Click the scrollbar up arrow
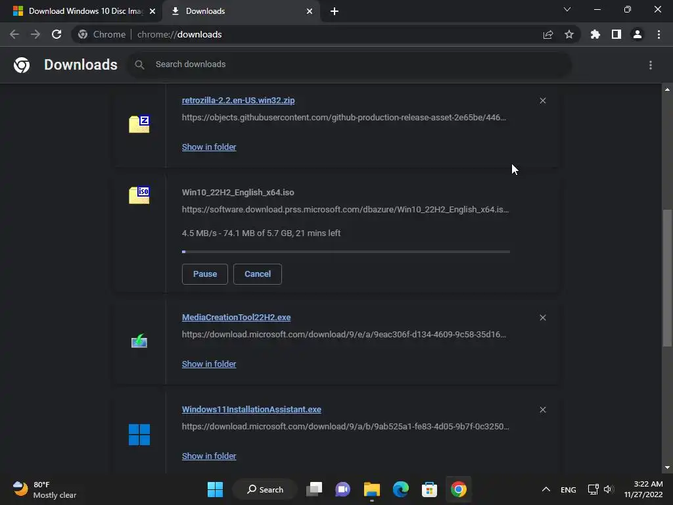This screenshot has height=505, width=673. [x=667, y=89]
